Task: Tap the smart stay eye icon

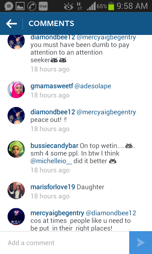Action: [x=68, y=7]
